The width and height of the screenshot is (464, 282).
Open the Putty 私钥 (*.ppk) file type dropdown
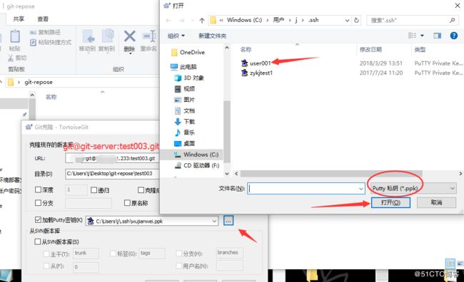[x=413, y=188]
